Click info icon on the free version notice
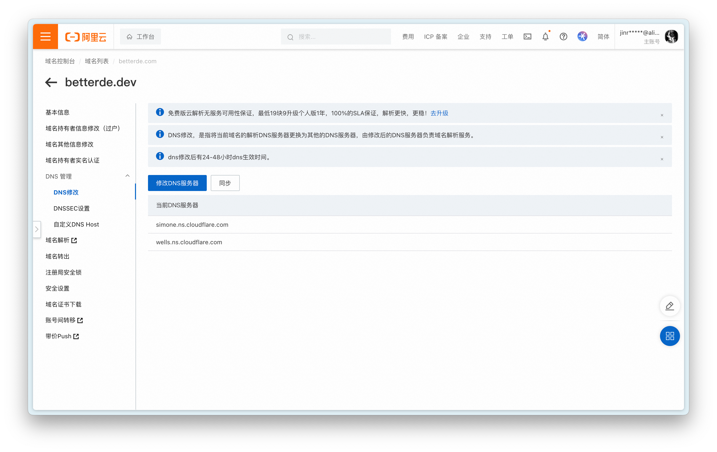Image resolution: width=717 pixels, height=452 pixels. 160,112
